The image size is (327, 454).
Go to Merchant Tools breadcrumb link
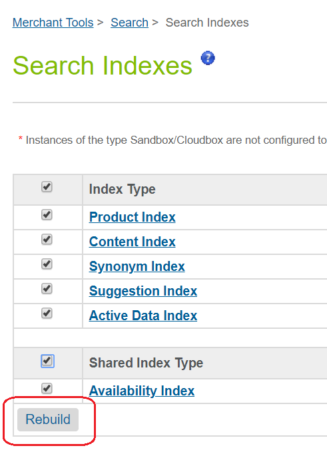tap(53, 23)
